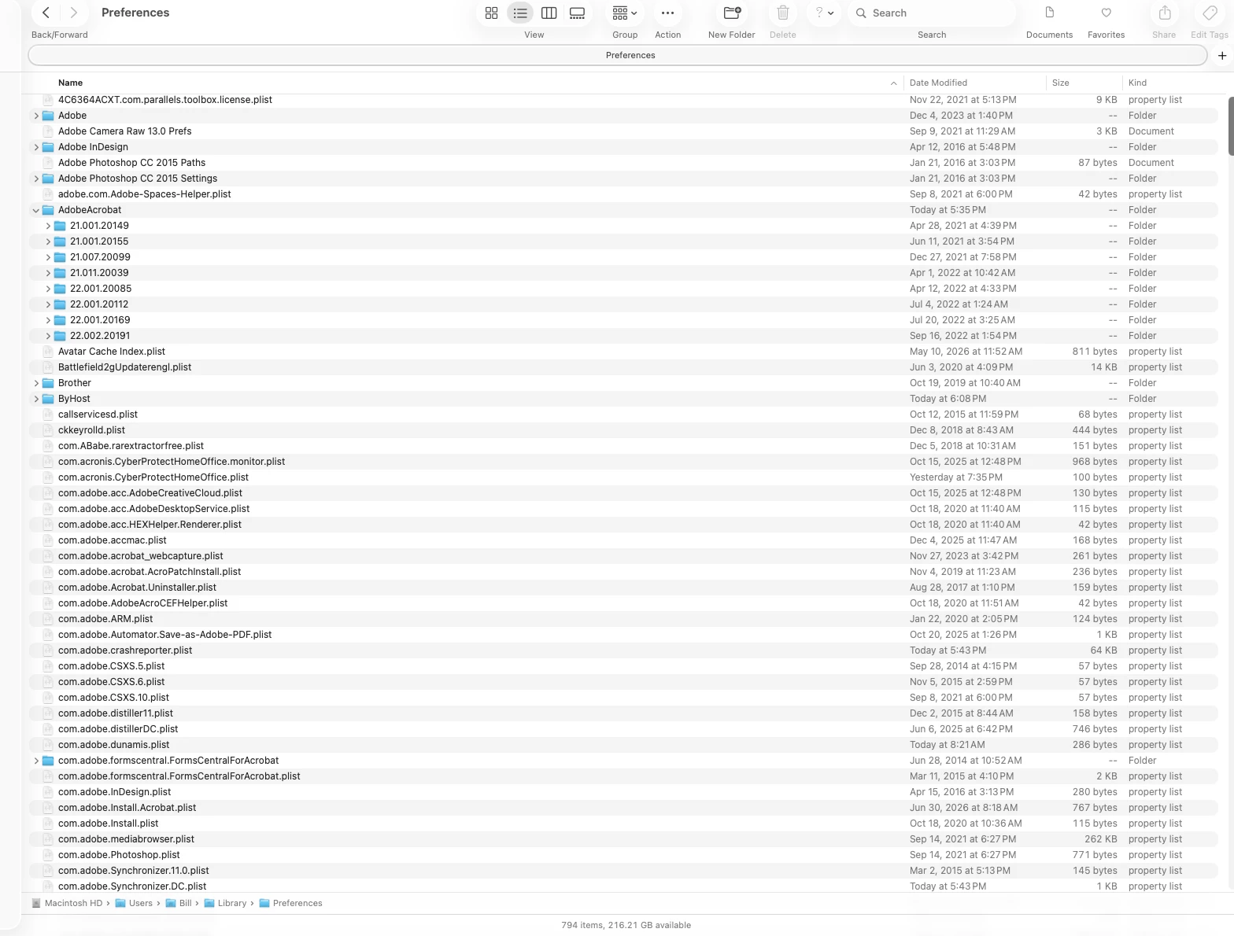Open the Action ellipsis menu

pos(667,13)
